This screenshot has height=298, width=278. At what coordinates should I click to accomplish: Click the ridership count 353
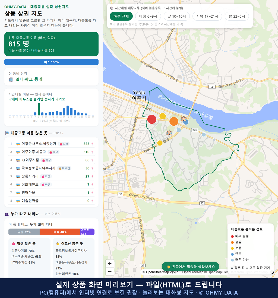tap(86, 144)
